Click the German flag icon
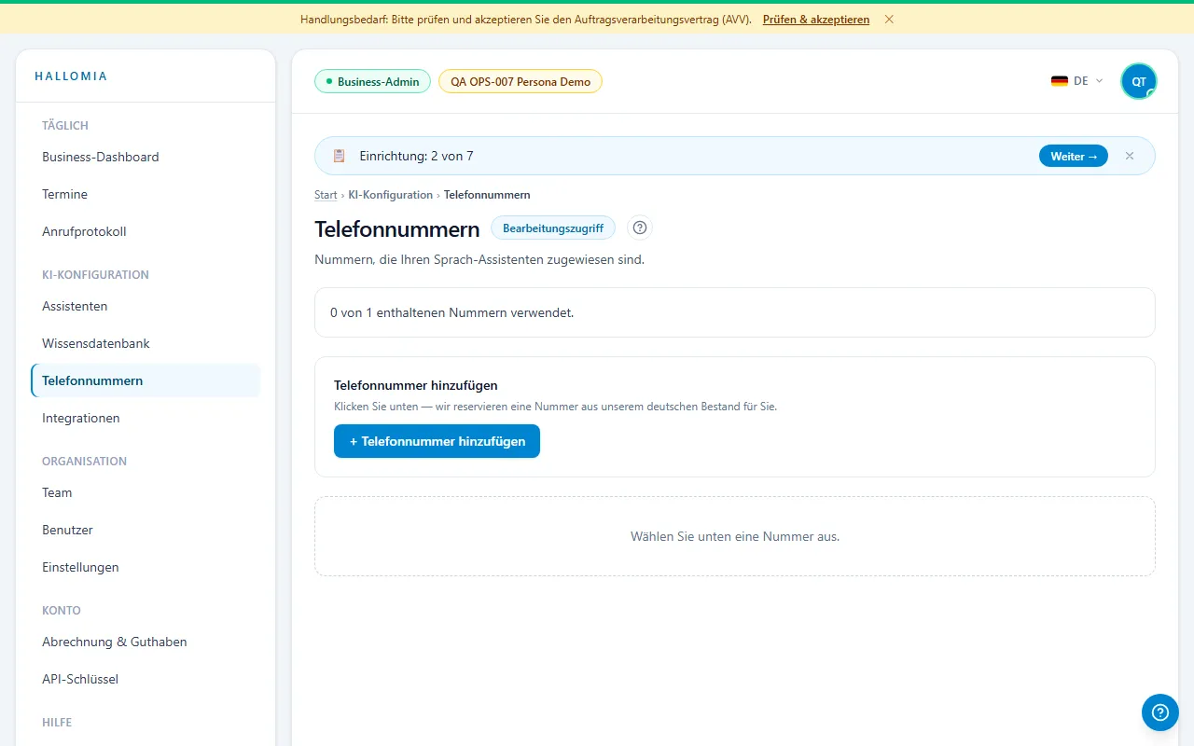Image resolution: width=1194 pixels, height=746 pixels. click(1060, 81)
